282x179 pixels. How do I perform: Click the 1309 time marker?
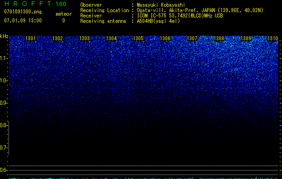(246, 38)
